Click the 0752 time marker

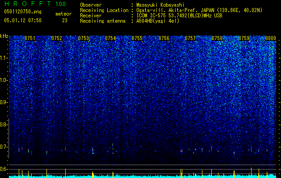[x=57, y=38]
